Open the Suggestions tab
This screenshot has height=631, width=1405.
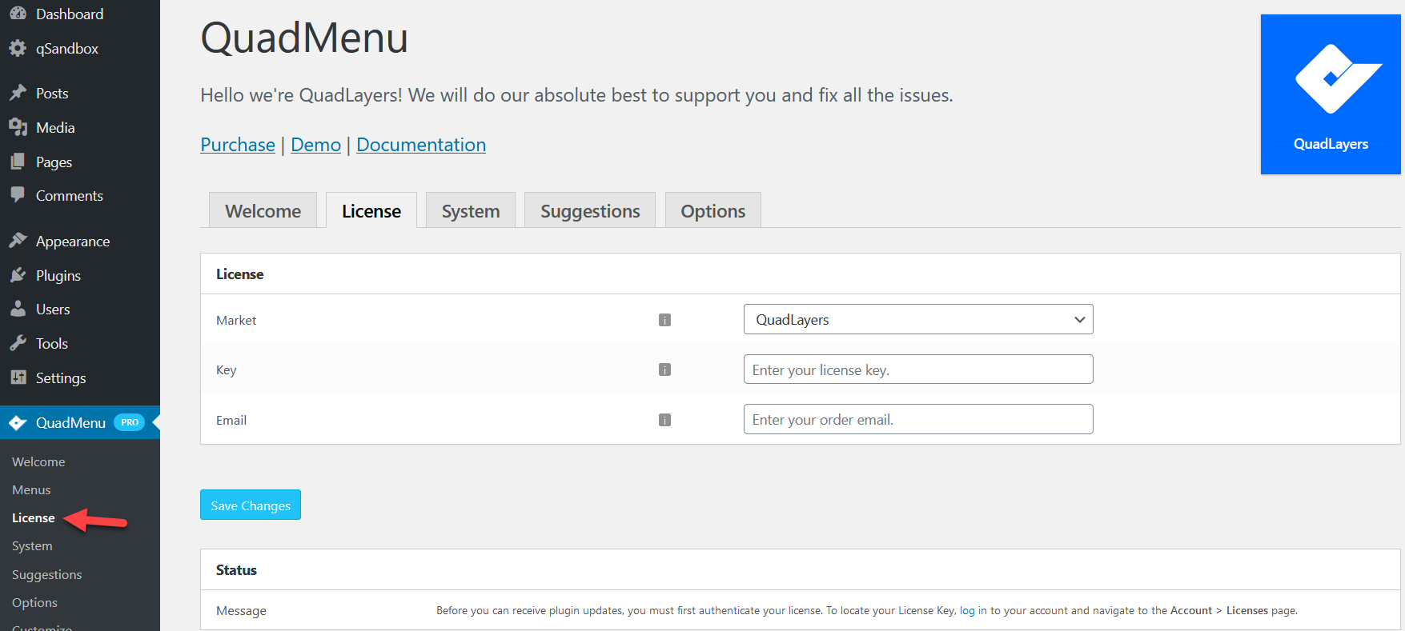(x=590, y=211)
